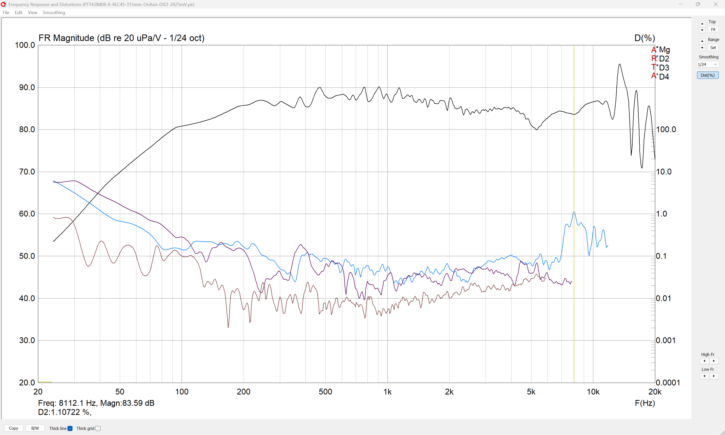The width and height of the screenshot is (725, 435).
Task: Open the Smoothing menu
Action: (x=54, y=12)
